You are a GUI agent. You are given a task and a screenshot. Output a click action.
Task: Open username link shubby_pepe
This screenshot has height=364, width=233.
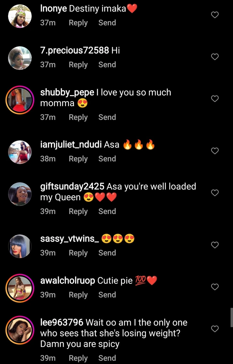click(x=67, y=93)
